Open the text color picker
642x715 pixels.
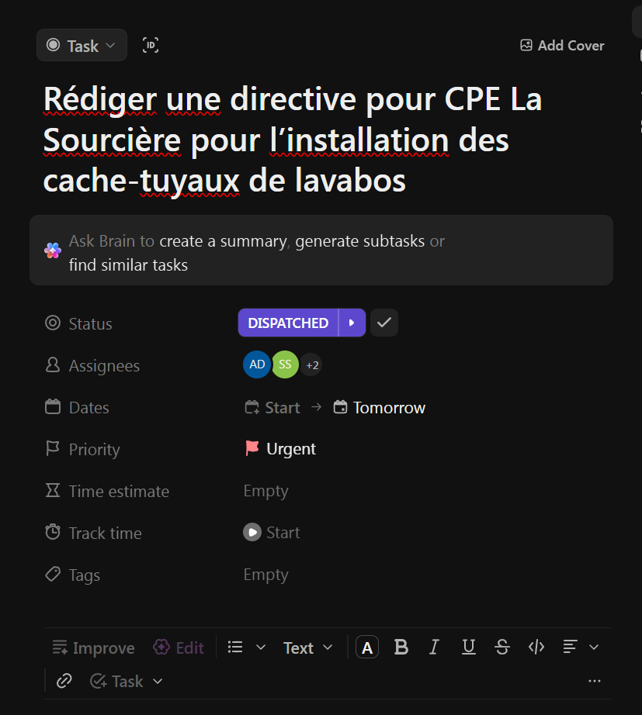click(x=367, y=647)
